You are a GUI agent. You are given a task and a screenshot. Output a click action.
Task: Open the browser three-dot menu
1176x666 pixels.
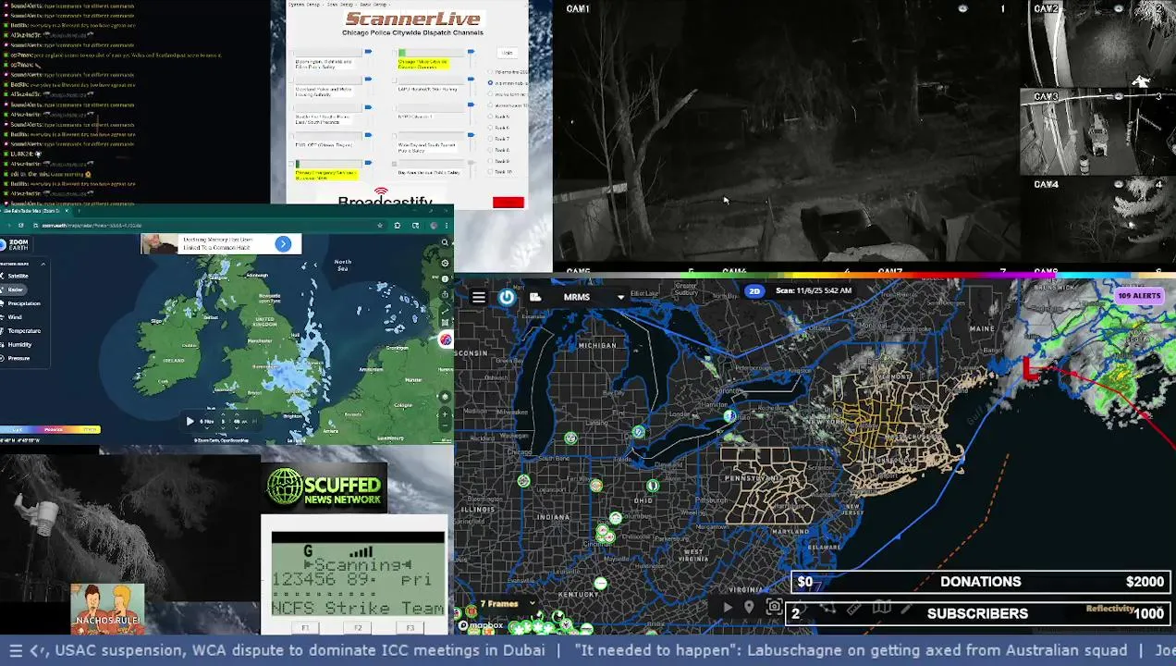point(447,226)
